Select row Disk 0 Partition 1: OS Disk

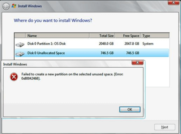coord(92,44)
